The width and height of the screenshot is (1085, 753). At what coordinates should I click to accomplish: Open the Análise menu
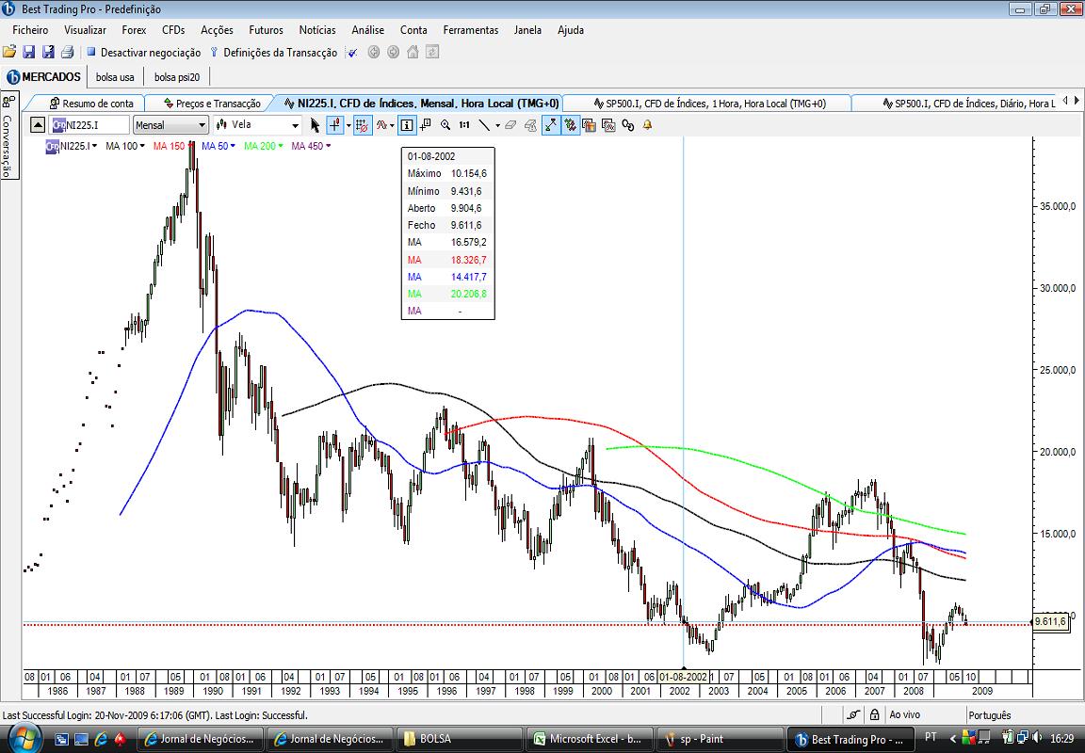click(367, 30)
